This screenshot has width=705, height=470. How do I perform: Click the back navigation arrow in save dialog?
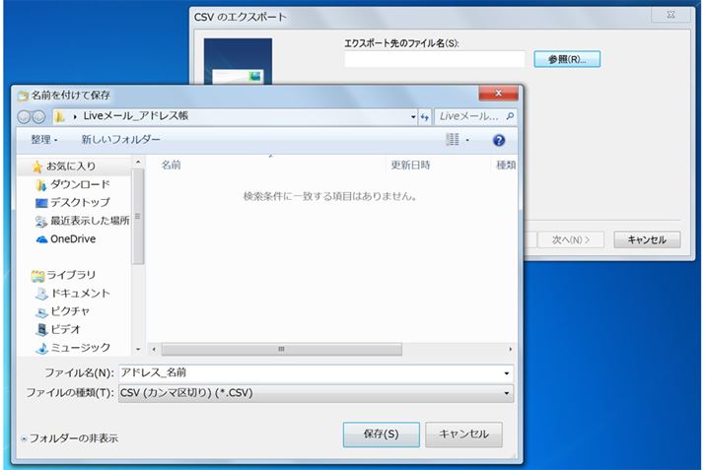click(x=25, y=117)
